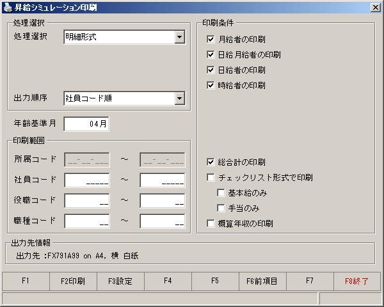384x307 pixels.
Task: Click the F5 function button
Action: pos(215,281)
